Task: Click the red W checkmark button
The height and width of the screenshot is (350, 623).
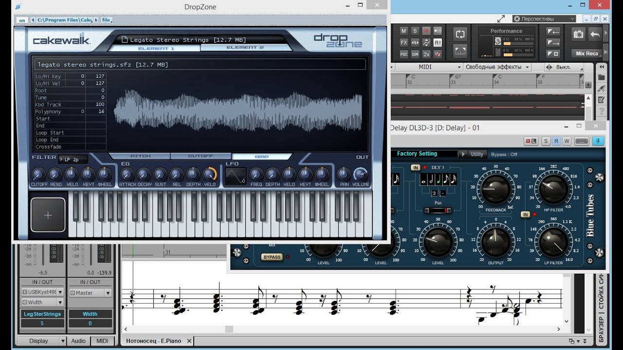Action: 438,54
